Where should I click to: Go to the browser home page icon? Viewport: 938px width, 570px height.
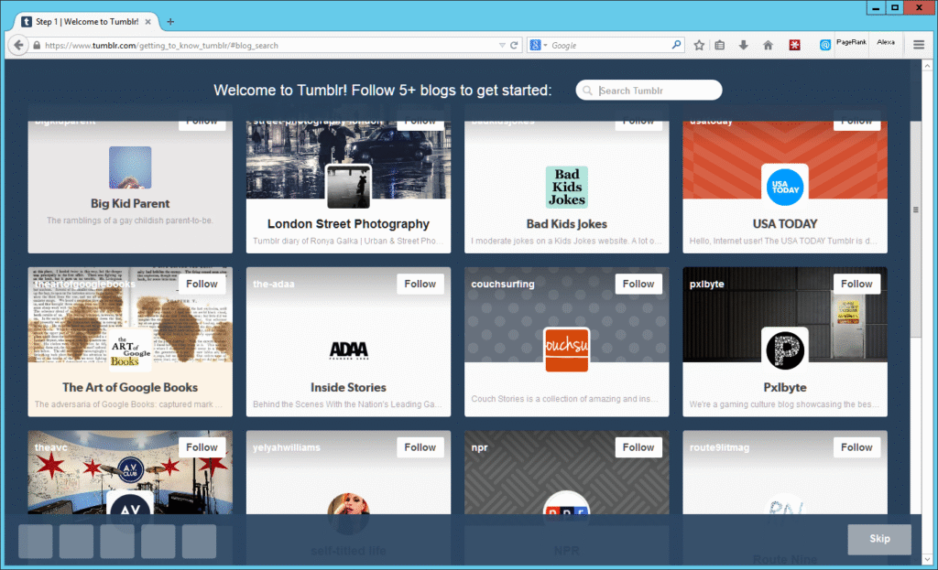pos(768,45)
